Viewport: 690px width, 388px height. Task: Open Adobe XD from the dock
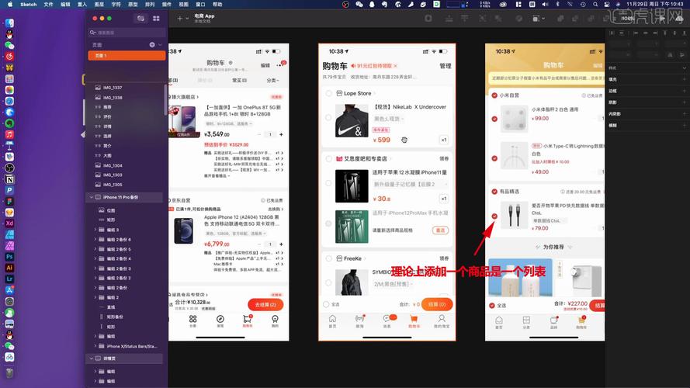tap(9, 223)
